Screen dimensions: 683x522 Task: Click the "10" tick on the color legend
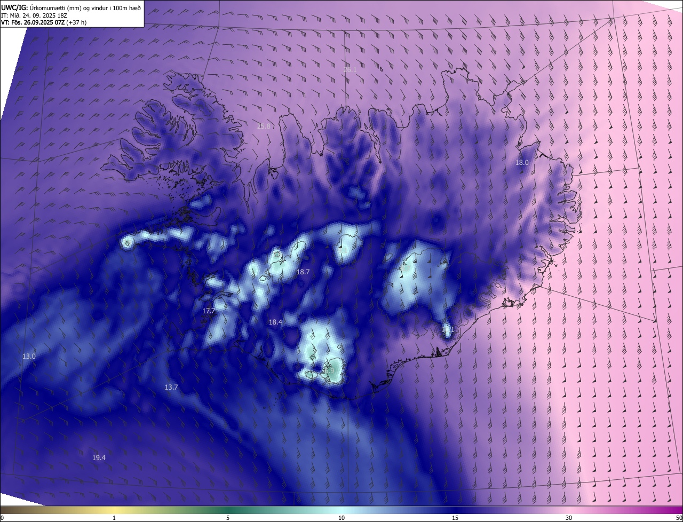click(341, 518)
